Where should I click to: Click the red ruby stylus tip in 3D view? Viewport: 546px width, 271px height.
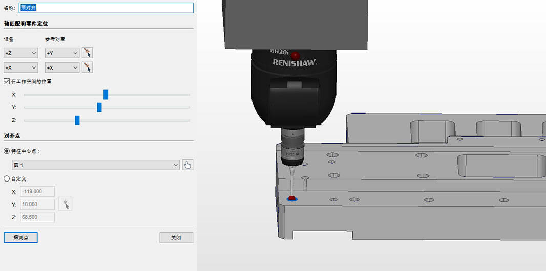point(292,197)
